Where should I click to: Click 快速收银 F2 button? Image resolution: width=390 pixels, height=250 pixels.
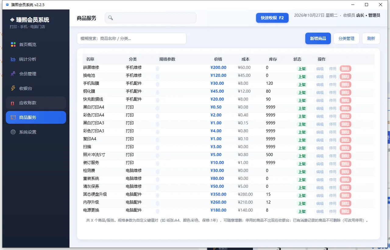coord(272,18)
